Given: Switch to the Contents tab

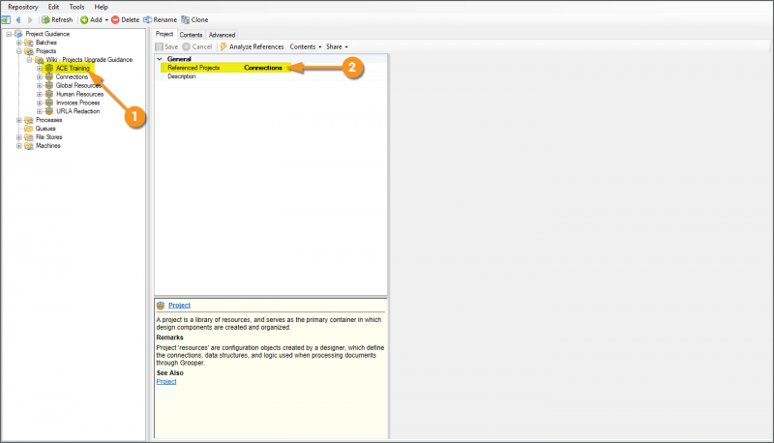Looking at the screenshot, I should tap(191, 35).
